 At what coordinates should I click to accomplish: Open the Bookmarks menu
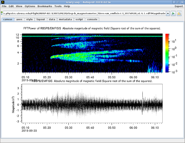tap(45, 6)
